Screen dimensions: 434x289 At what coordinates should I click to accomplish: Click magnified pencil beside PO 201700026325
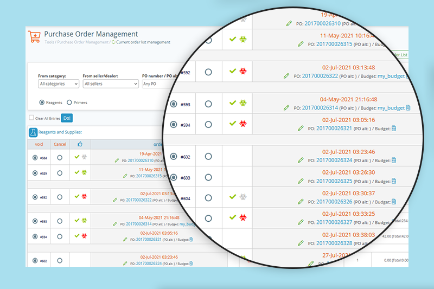[301, 182]
